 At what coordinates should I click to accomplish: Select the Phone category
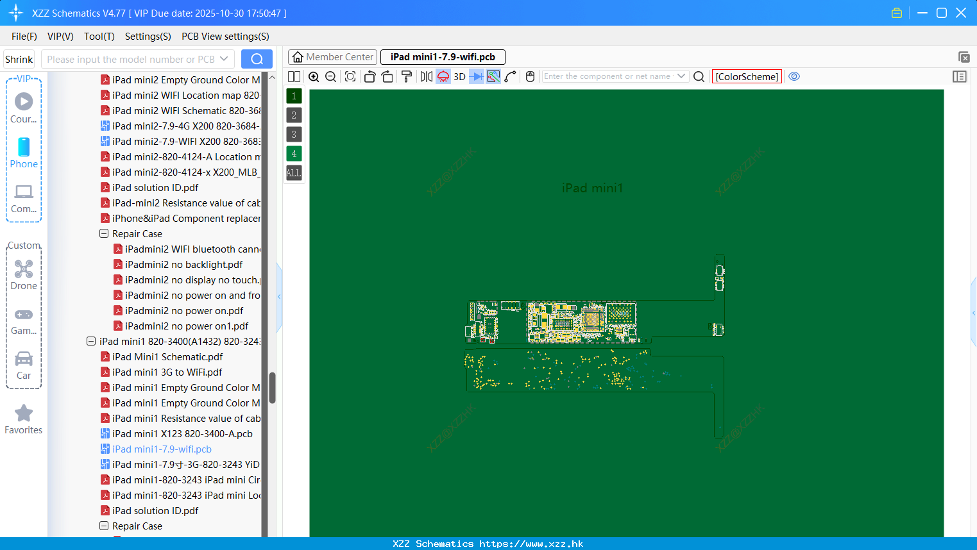[24, 153]
